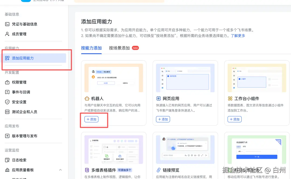Add the 网页应用 capability
Image resolution: width=291 pixels, height=179 pixels.
click(x=163, y=119)
